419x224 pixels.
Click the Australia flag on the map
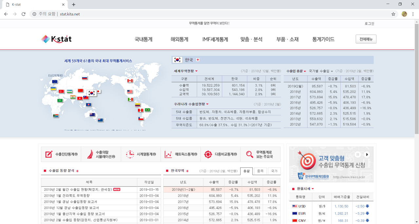pos(92,115)
